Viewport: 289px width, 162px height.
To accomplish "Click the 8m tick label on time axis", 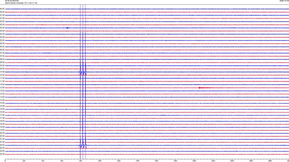I will tap(81, 161).
